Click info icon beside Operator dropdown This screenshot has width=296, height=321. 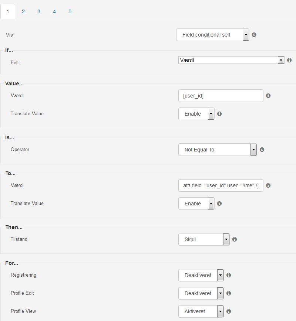click(262, 150)
